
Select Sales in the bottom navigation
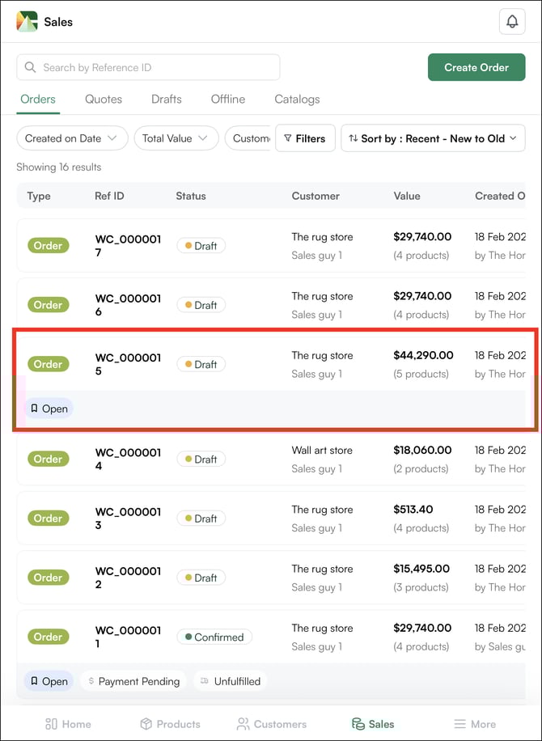tap(373, 724)
